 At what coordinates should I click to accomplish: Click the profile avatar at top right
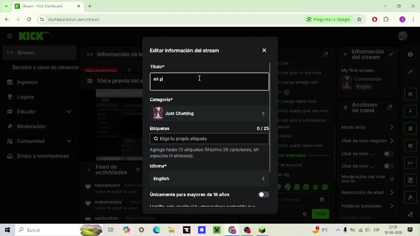pyautogui.click(x=403, y=36)
